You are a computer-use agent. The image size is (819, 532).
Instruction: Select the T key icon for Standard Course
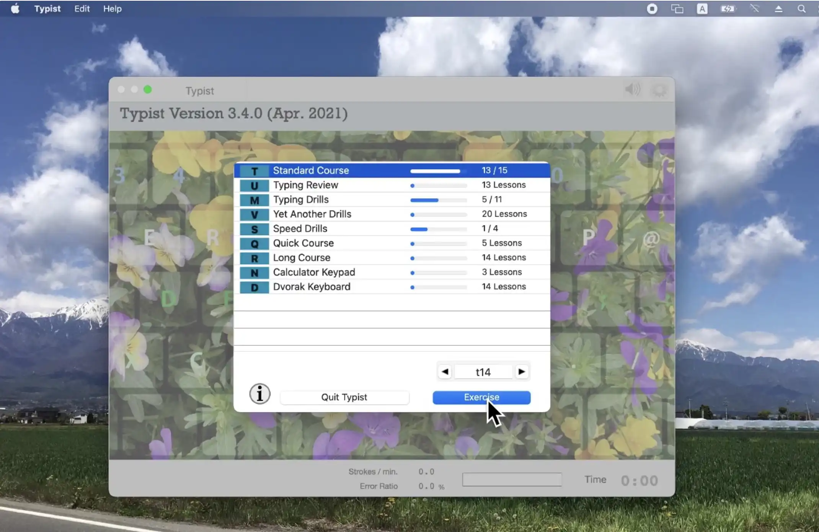[254, 171]
